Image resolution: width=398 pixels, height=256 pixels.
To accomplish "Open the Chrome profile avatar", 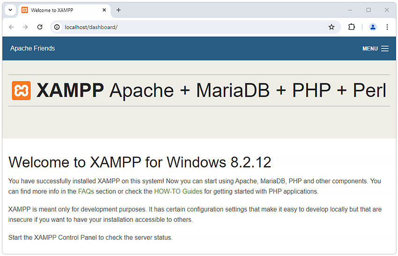I will click(x=373, y=27).
